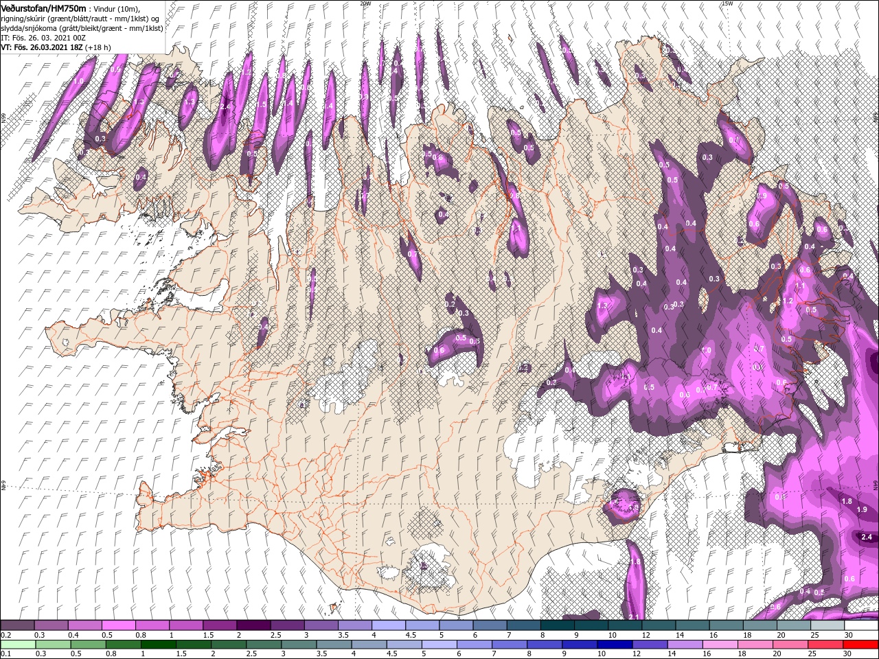Click the 15W longitude label
879x659 pixels.
click(727, 3)
